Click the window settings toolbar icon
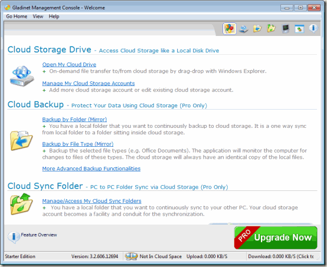Viewport: 327px width, 267px height. point(299,29)
